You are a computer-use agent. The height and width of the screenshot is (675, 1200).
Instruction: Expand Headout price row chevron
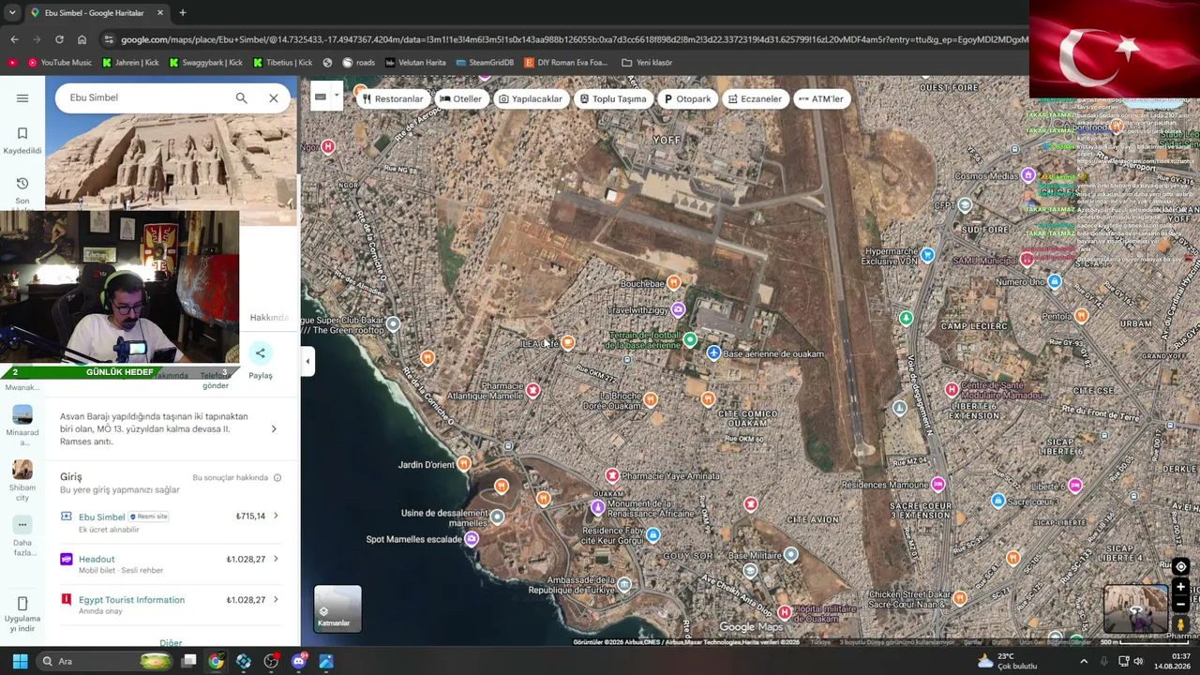pyautogui.click(x=276, y=559)
